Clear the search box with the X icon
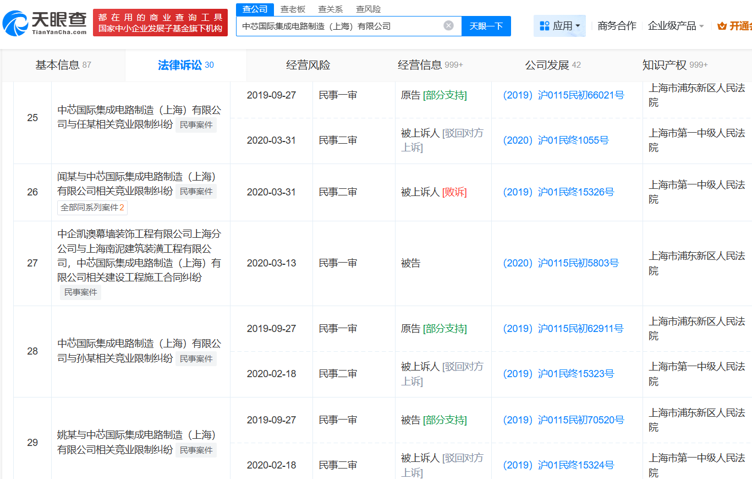 click(448, 26)
